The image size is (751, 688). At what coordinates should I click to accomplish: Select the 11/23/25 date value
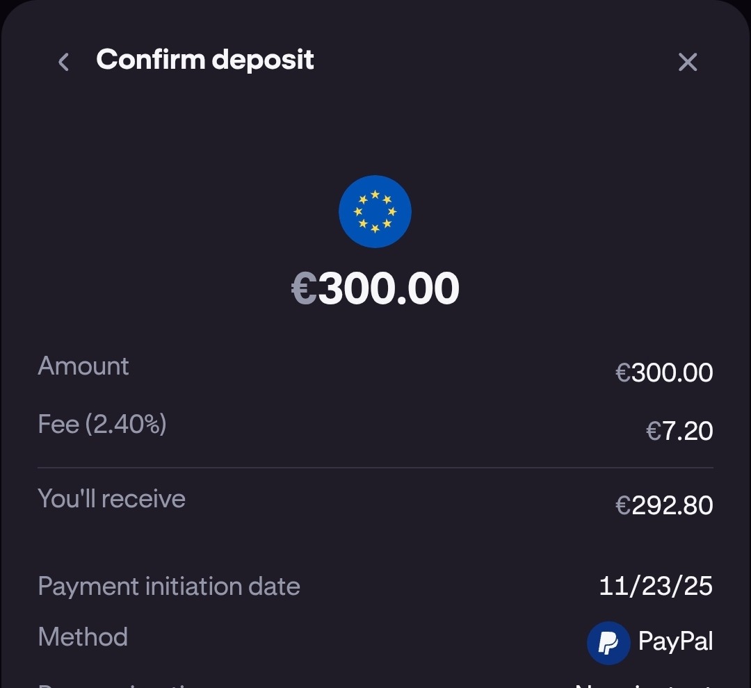tap(656, 587)
